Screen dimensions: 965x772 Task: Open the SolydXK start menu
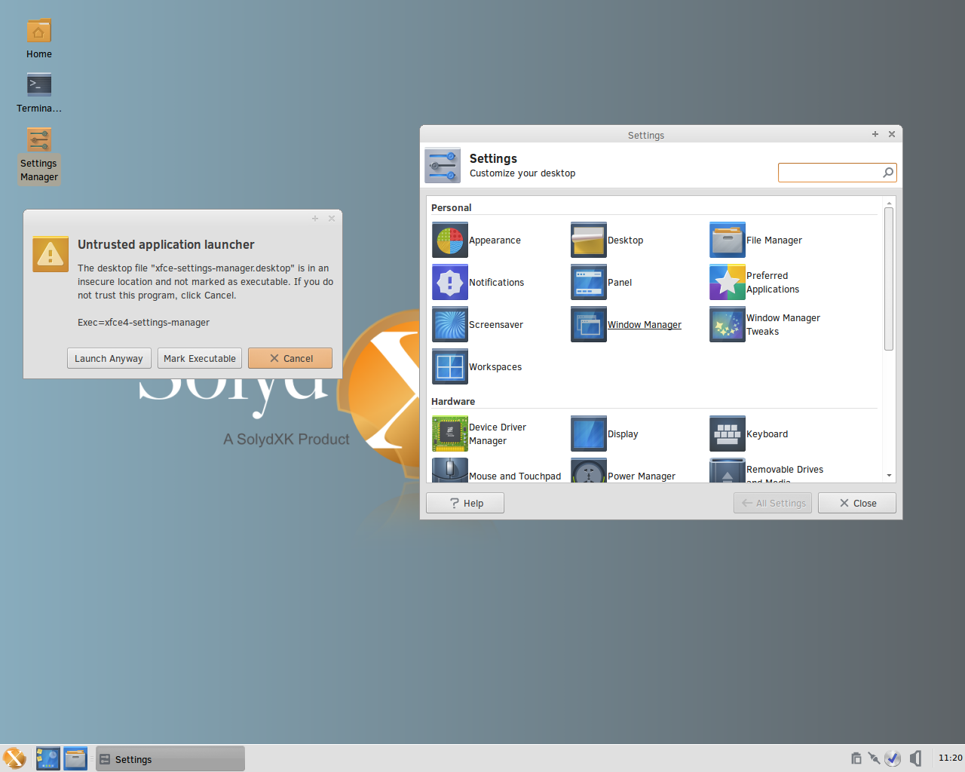tap(14, 758)
